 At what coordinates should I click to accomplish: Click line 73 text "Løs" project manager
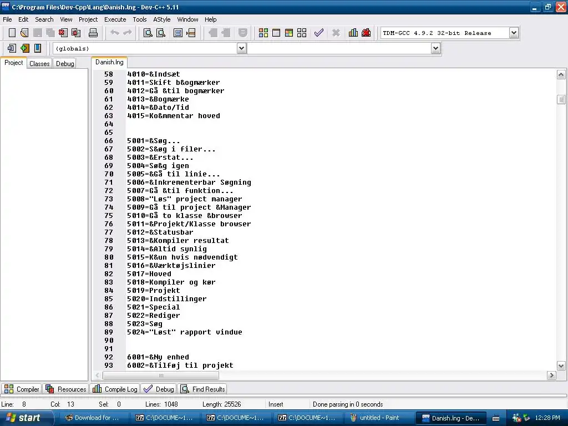point(195,199)
